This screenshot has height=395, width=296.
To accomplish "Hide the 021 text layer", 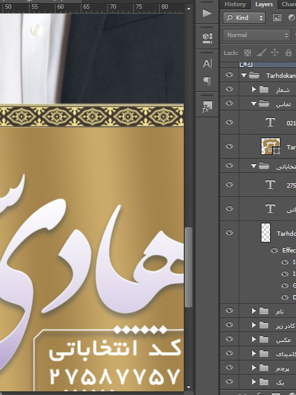I will 229,122.
